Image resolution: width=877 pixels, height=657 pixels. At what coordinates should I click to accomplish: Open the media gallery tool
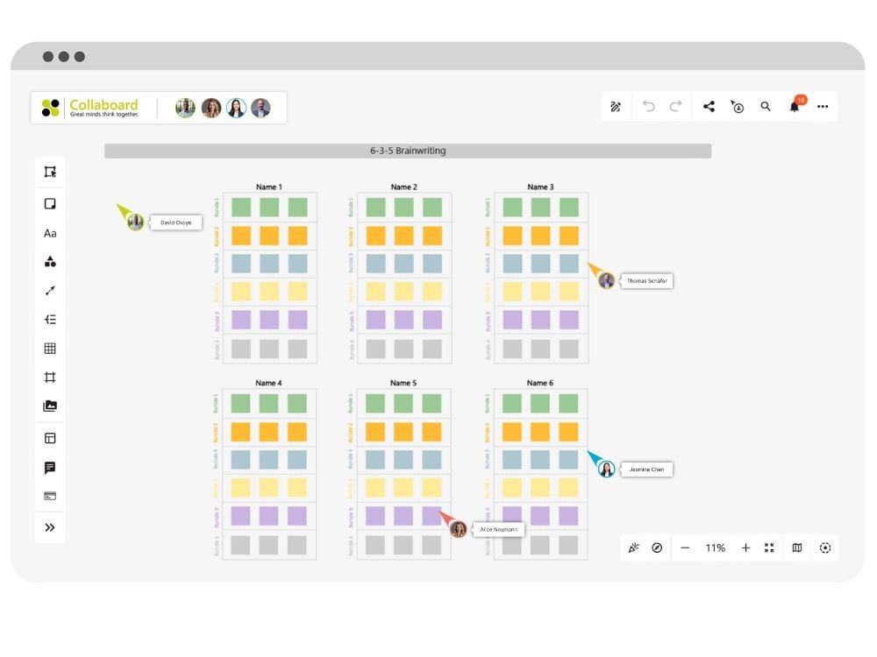pos(50,406)
